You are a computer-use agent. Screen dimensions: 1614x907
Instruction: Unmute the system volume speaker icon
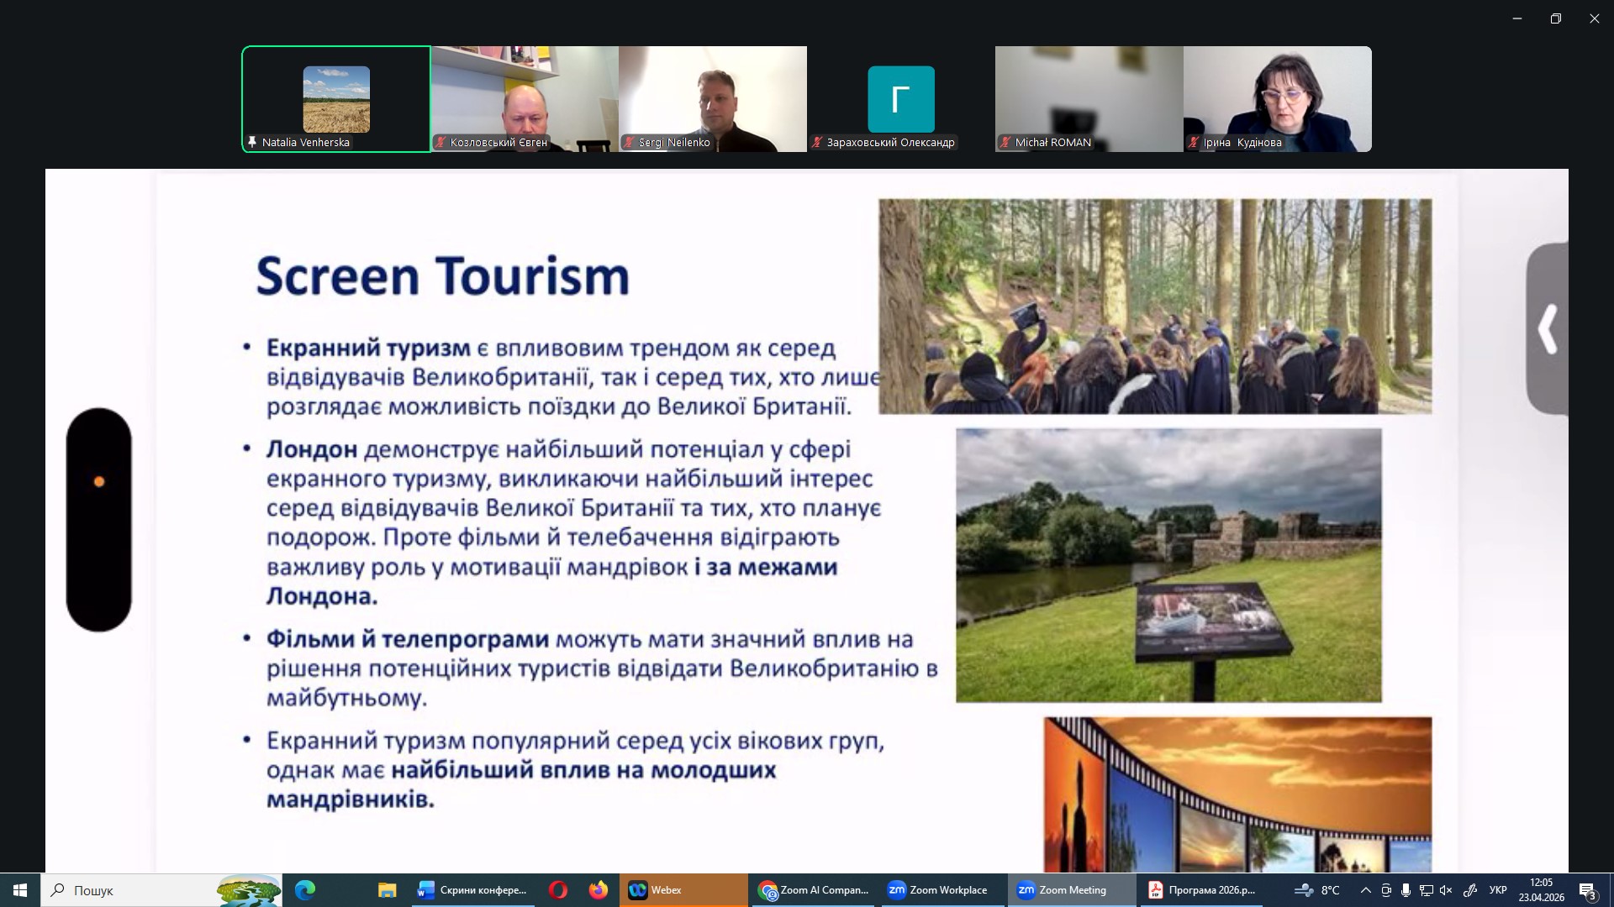[1447, 890]
